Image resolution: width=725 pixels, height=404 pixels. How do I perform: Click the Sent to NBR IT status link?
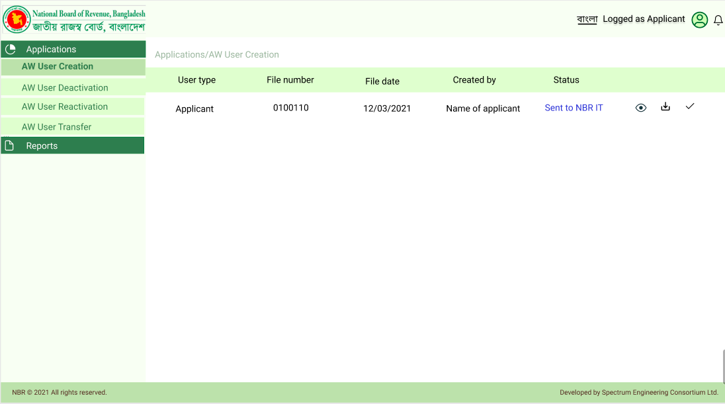pyautogui.click(x=574, y=108)
